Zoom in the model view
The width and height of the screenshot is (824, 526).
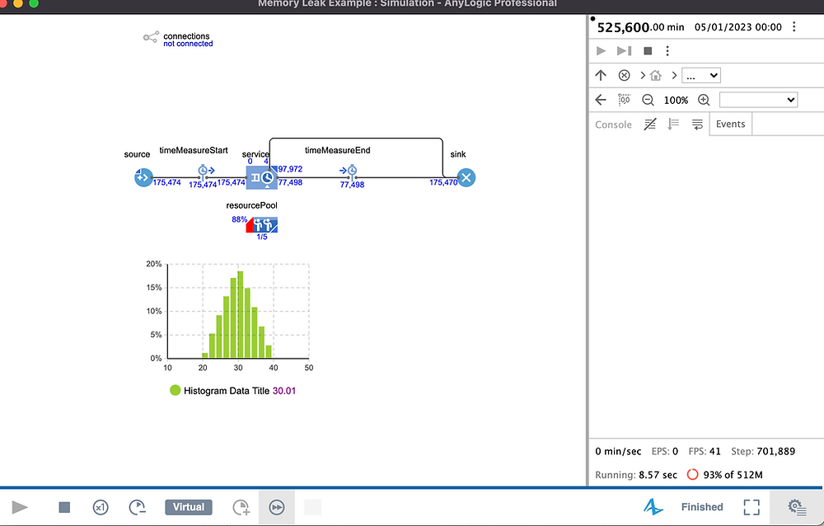[704, 100]
